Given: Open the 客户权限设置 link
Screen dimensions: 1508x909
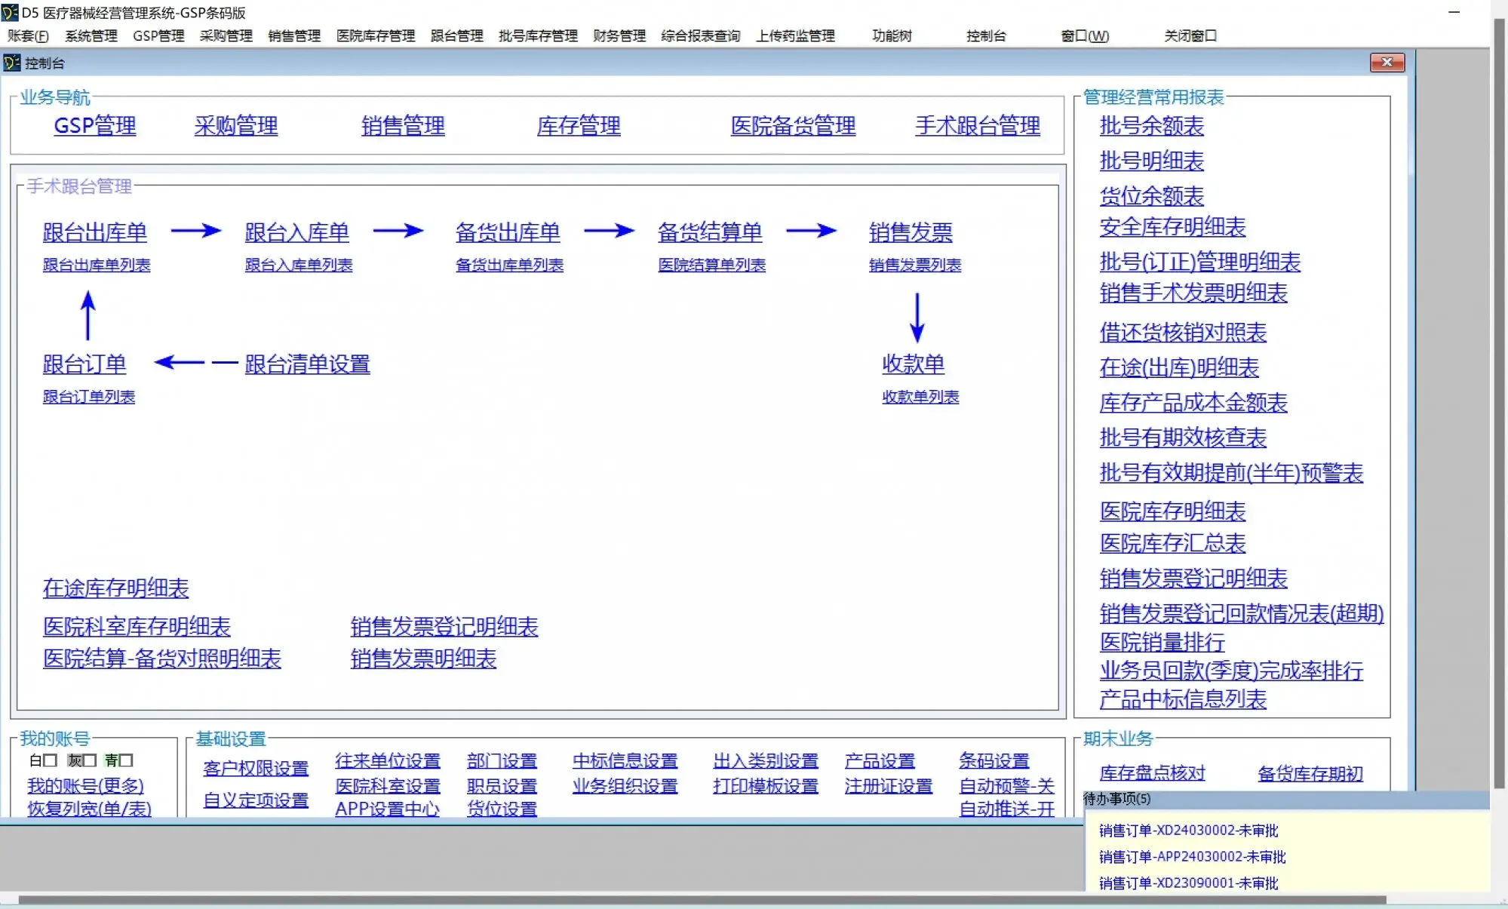Looking at the screenshot, I should coord(256,769).
